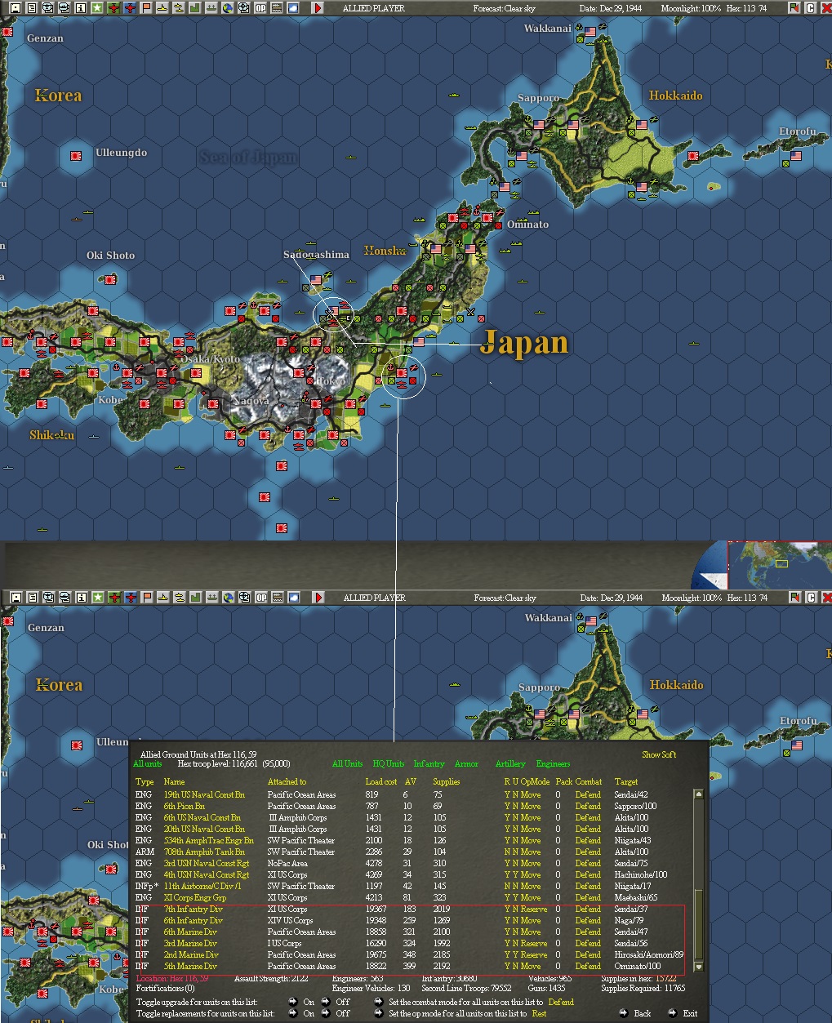The height and width of the screenshot is (1023, 832).
Task: Select the US unit at Etorofu, top map
Action: [x=795, y=155]
